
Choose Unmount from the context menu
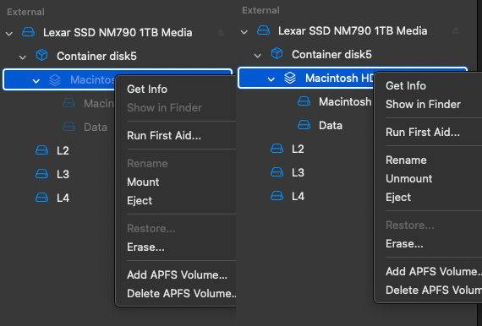408,179
